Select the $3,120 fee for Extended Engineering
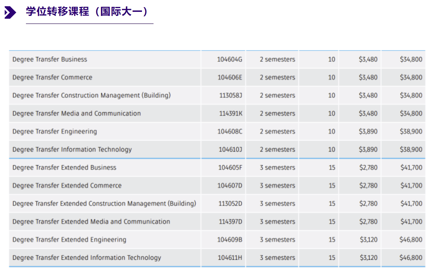Image resolution: width=429 pixels, height=270 pixels. 368,240
